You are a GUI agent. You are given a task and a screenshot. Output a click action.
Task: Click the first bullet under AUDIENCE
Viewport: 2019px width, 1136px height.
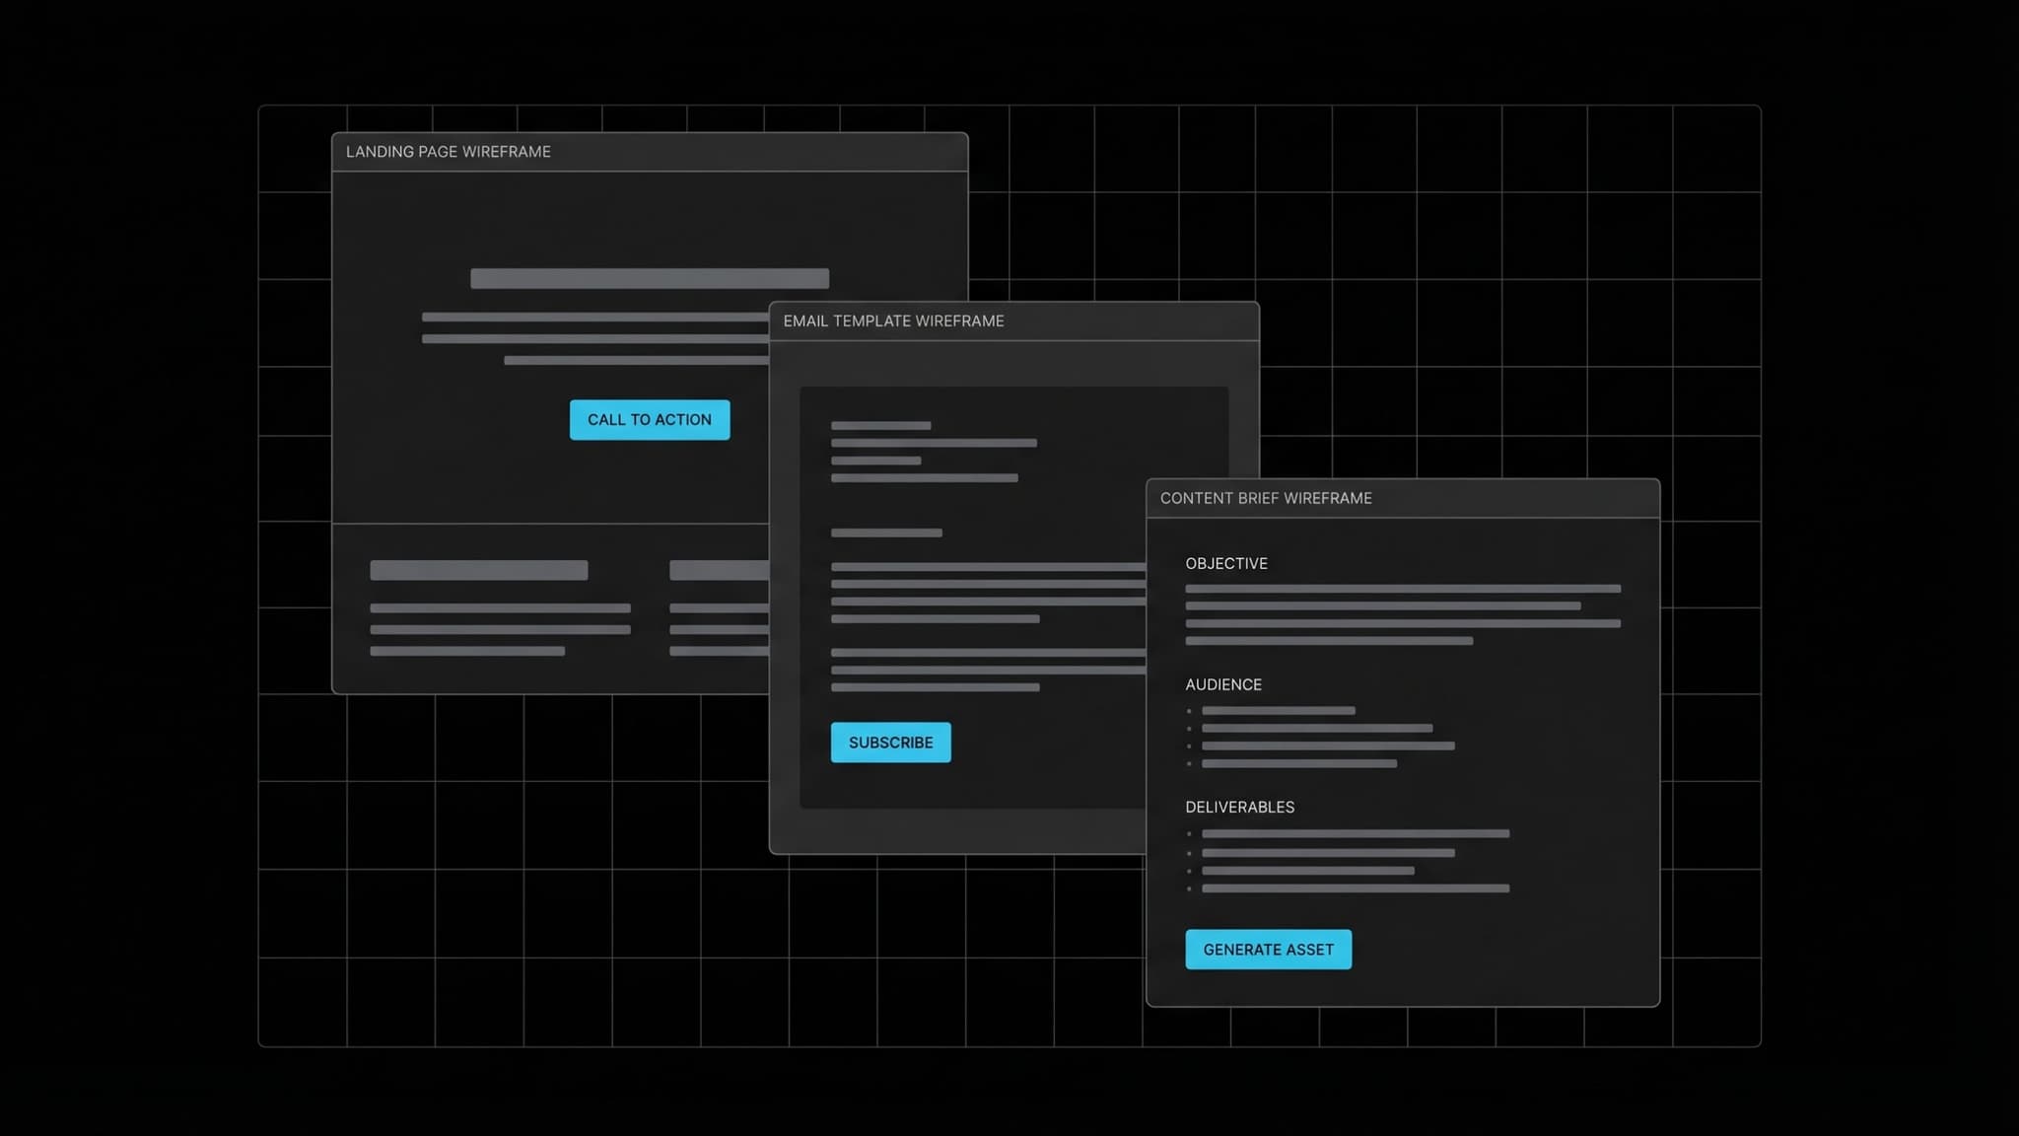tap(1278, 710)
